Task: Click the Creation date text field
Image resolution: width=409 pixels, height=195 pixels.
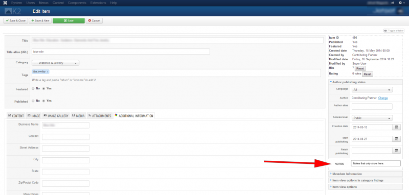Action: coord(372,127)
